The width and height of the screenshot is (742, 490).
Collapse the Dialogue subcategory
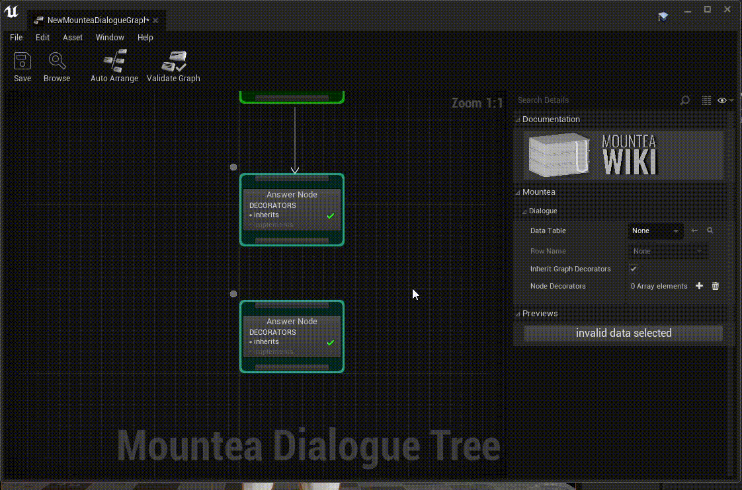[524, 211]
